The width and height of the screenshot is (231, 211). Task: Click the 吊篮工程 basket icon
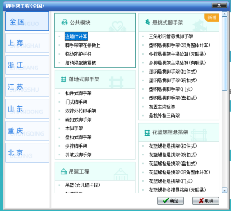point(63,172)
